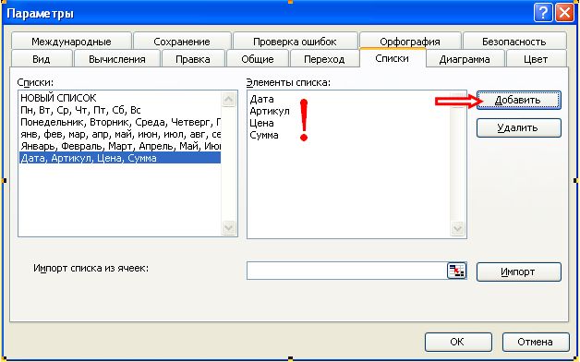The width and height of the screenshot is (580, 362).
Task: Select the Орфография tab
Action: click(x=410, y=42)
